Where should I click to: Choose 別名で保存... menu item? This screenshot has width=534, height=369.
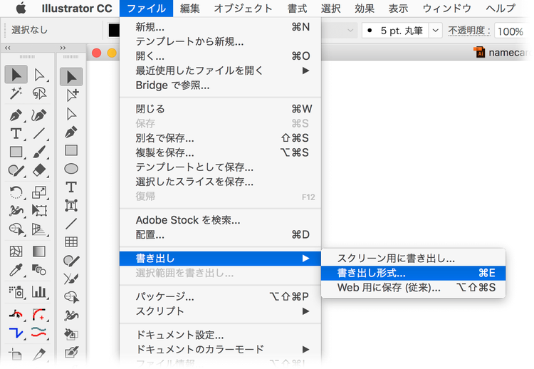click(220, 138)
